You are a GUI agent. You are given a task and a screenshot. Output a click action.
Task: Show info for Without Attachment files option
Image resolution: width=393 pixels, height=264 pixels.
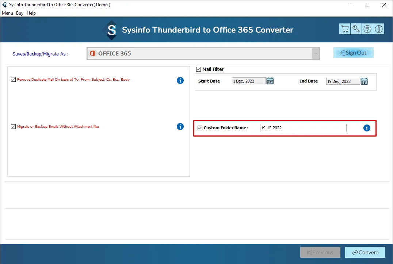tap(180, 126)
